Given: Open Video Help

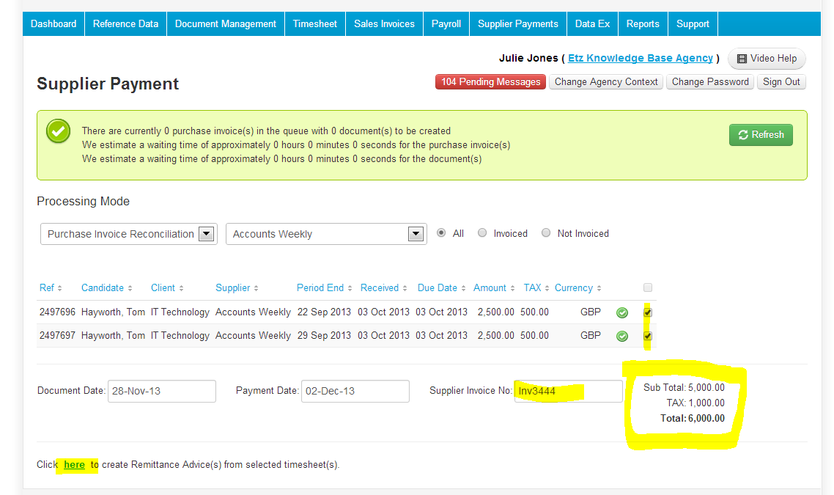Looking at the screenshot, I should (767, 59).
